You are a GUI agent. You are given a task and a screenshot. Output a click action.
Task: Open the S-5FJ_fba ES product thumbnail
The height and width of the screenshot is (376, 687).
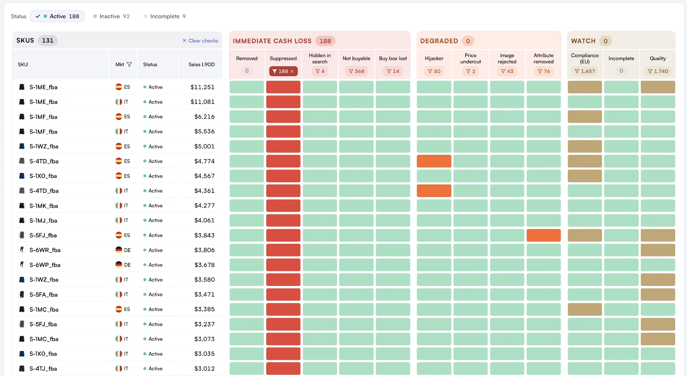point(22,235)
